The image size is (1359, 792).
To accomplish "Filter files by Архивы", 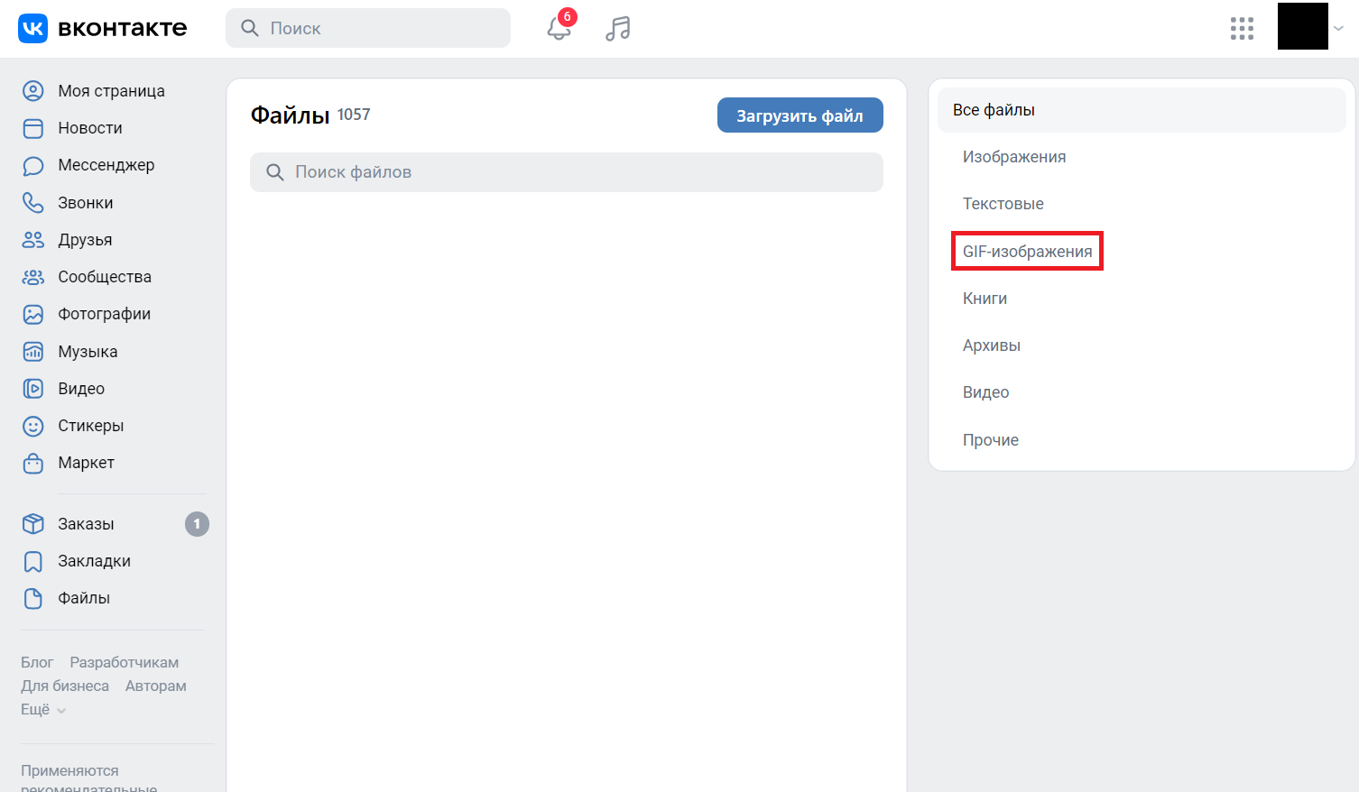I will pos(992,345).
